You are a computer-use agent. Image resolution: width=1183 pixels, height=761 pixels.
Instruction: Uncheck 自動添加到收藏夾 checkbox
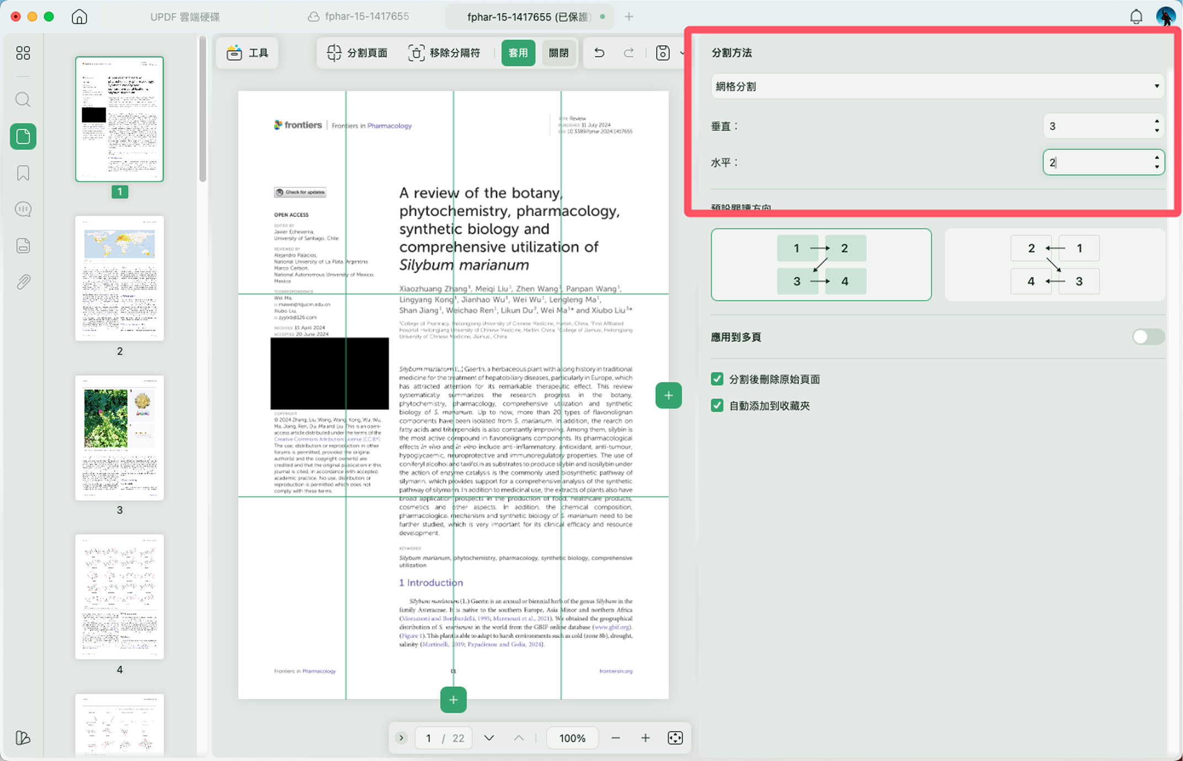coord(717,405)
